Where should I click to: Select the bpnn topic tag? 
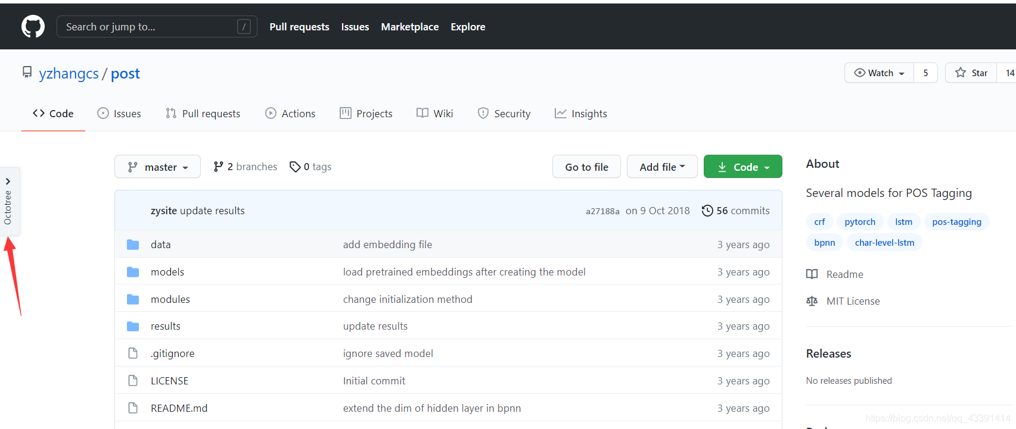pyautogui.click(x=825, y=243)
